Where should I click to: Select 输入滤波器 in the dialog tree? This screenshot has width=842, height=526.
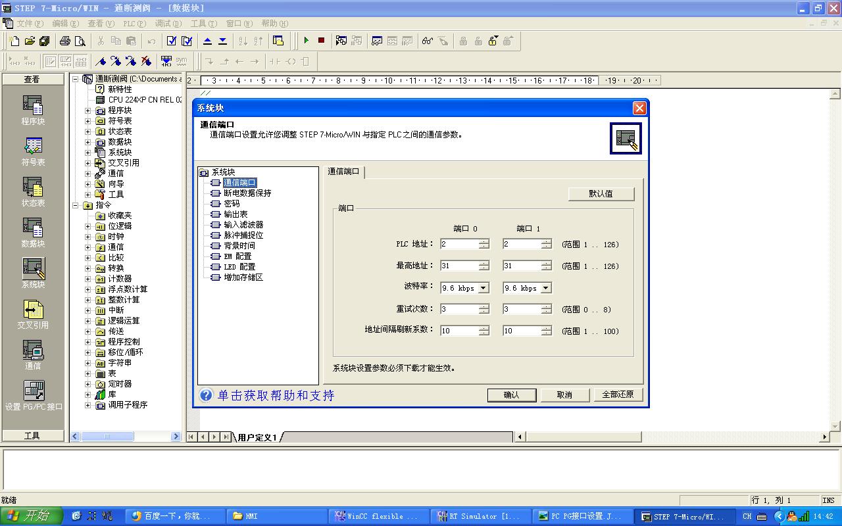tap(243, 225)
